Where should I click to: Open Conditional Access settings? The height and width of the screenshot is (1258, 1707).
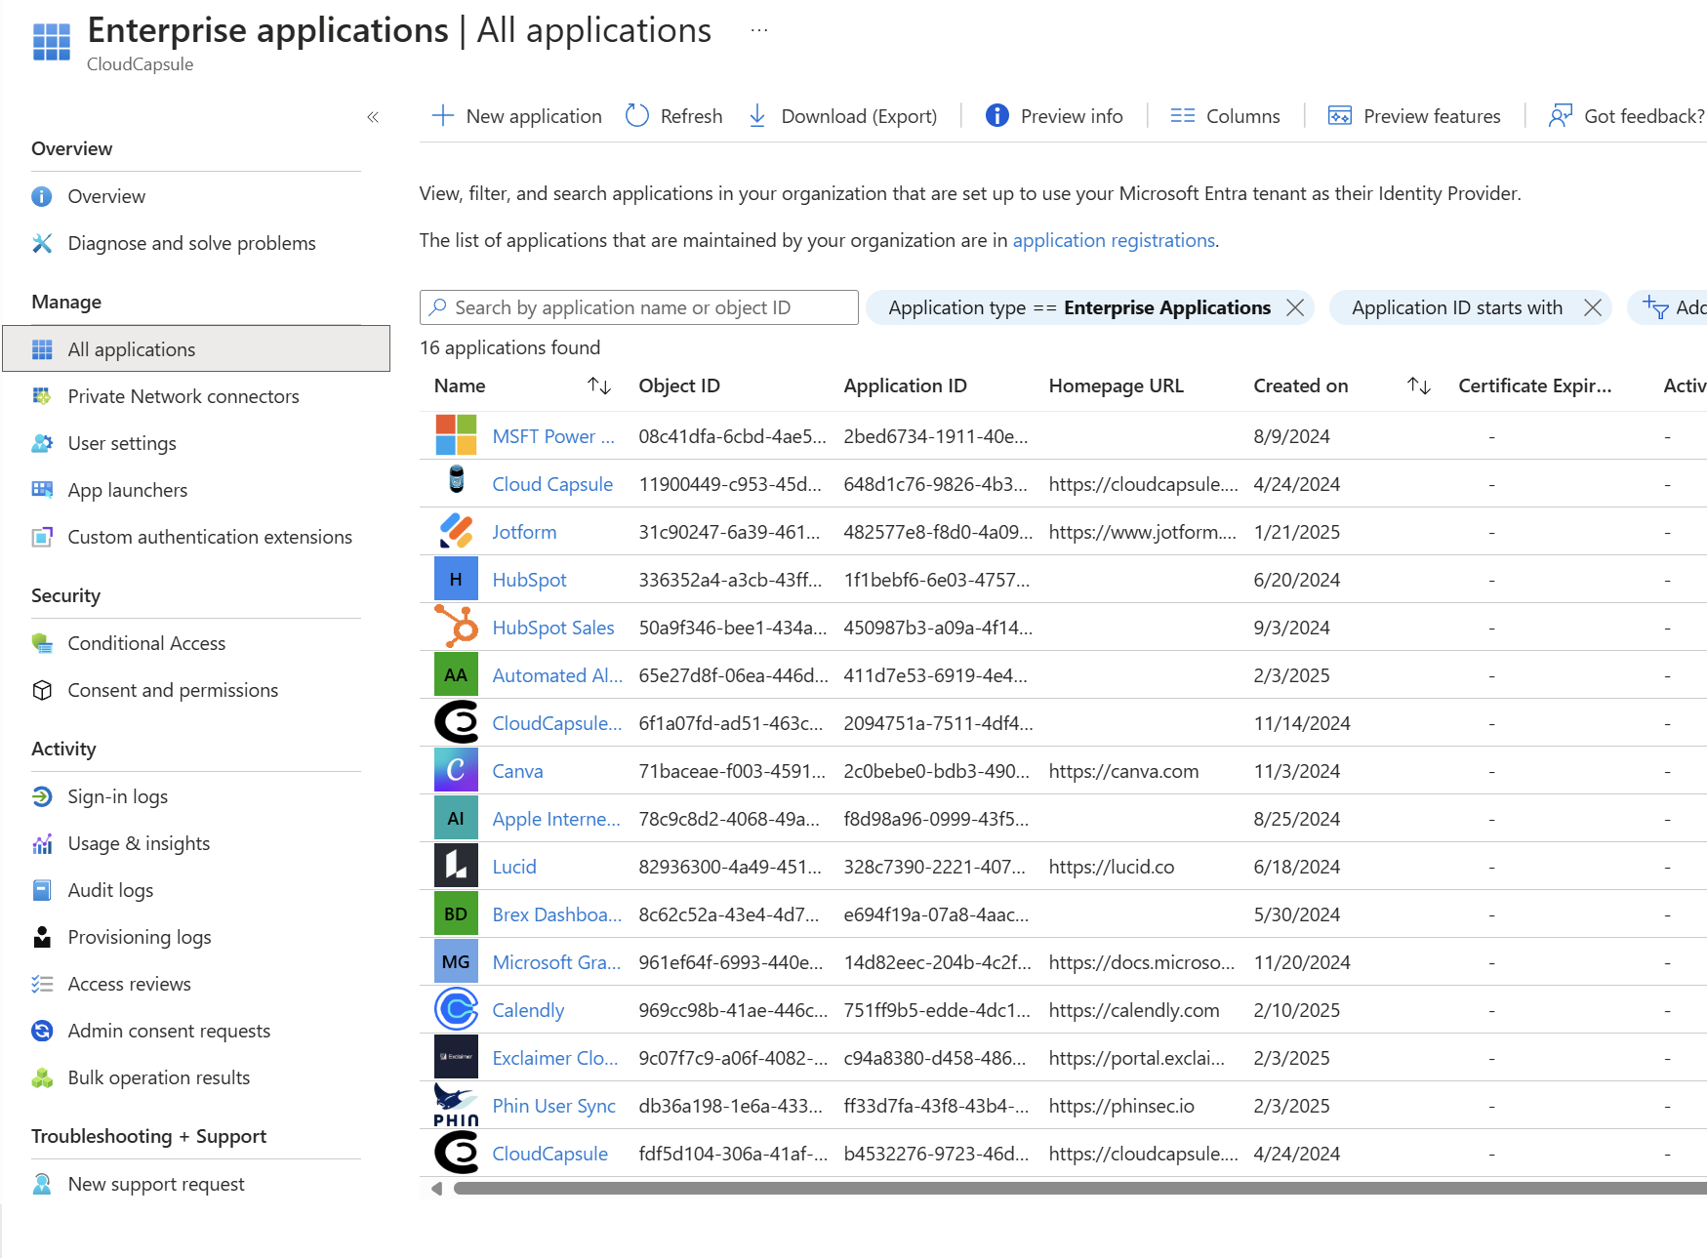pos(145,642)
